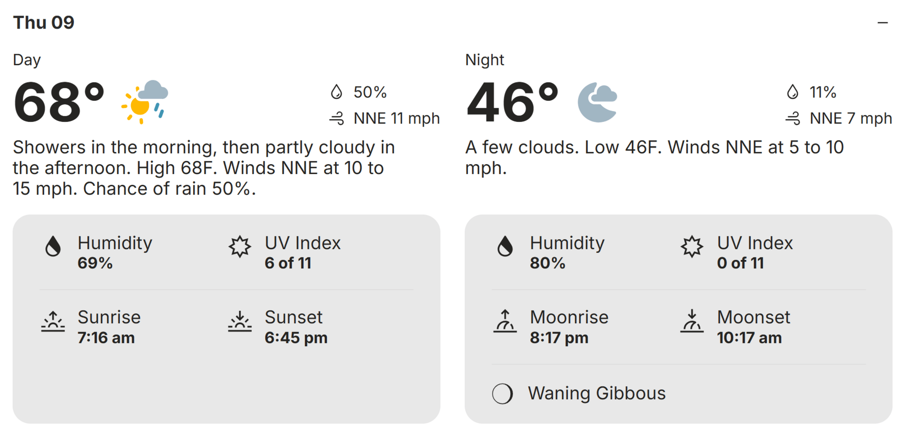This screenshot has width=902, height=434.
Task: Click the Waning Gibbous label
Action: 597,393
